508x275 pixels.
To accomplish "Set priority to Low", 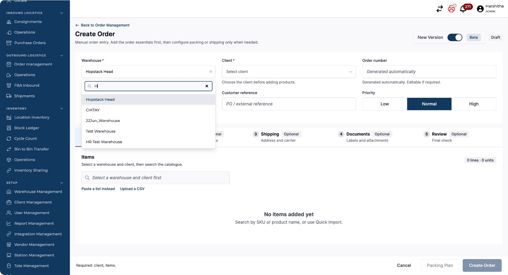I will coord(385,104).
